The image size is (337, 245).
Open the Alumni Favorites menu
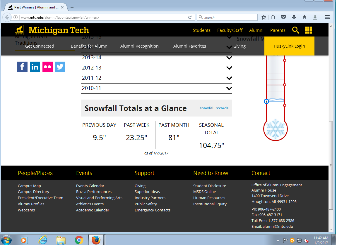click(189, 46)
